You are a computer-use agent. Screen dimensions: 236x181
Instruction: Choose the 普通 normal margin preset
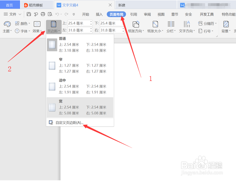[x=80, y=45]
